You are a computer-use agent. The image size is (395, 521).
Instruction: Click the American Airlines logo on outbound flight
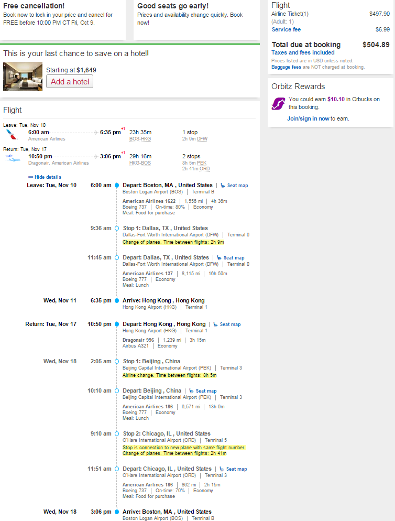[12, 135]
